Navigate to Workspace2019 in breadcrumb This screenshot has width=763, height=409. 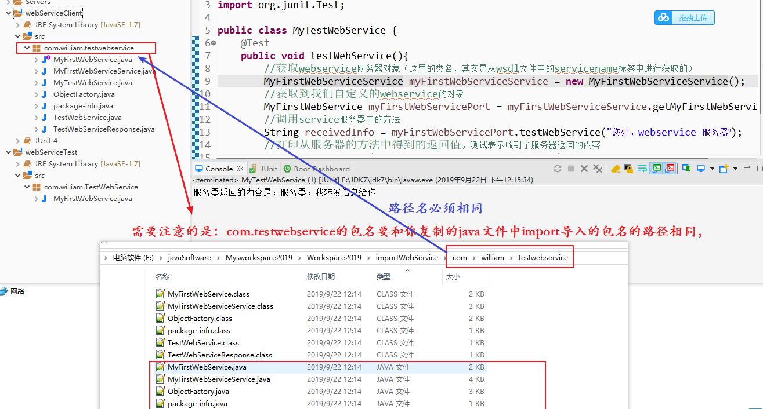[x=334, y=258]
